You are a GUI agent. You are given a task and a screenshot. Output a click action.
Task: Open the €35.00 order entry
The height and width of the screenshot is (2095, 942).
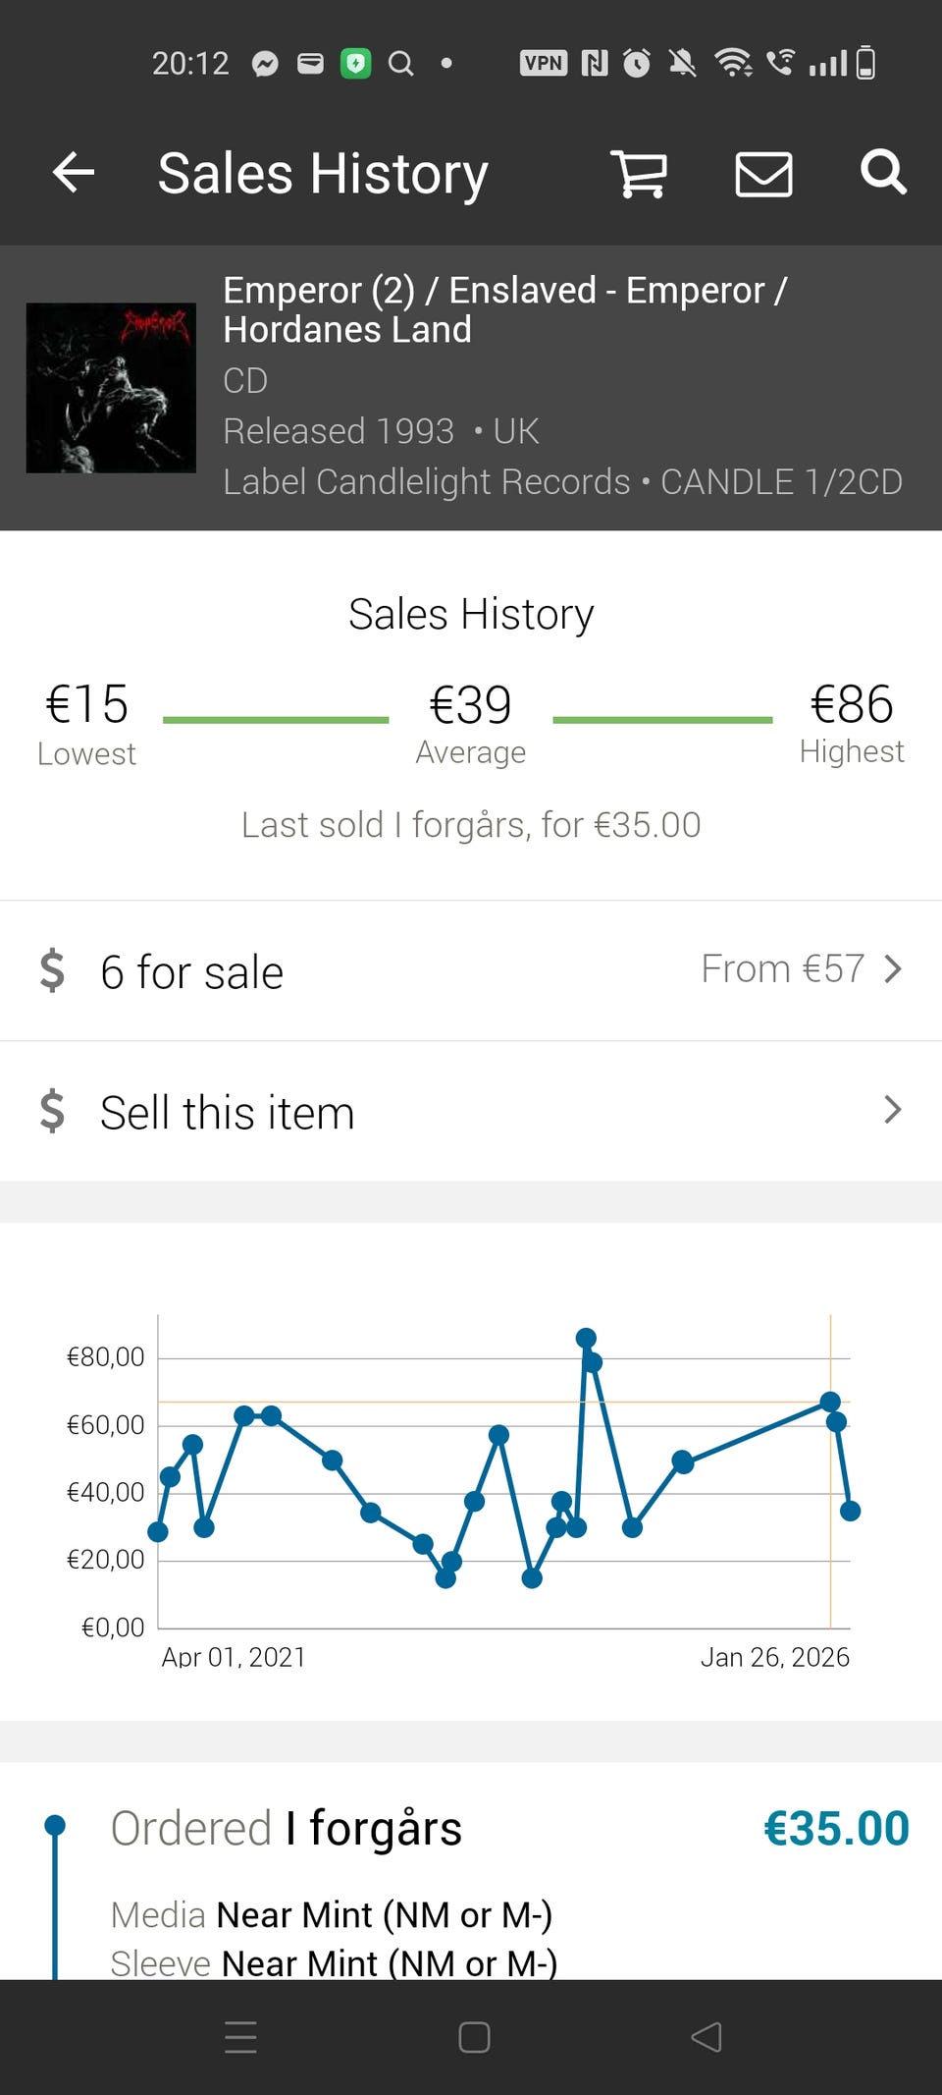point(836,1829)
